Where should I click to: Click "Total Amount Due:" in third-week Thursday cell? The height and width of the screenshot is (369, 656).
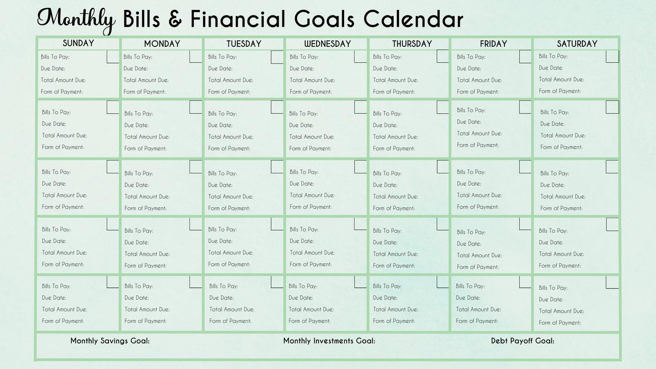click(395, 197)
